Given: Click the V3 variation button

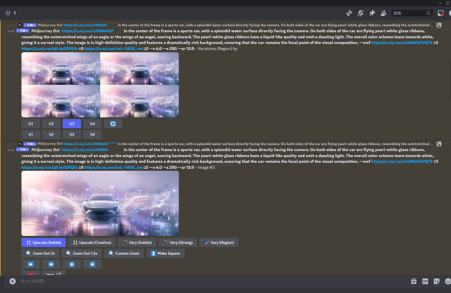Looking at the screenshot, I should pos(71,134).
